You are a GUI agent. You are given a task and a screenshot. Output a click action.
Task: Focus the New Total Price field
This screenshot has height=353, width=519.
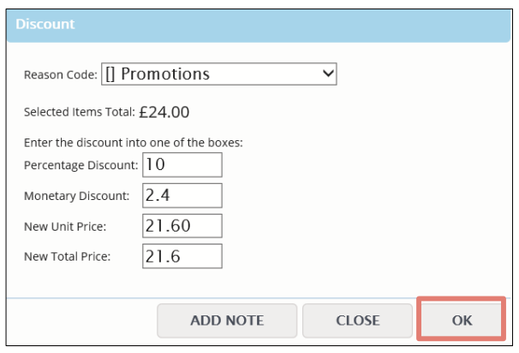182,256
